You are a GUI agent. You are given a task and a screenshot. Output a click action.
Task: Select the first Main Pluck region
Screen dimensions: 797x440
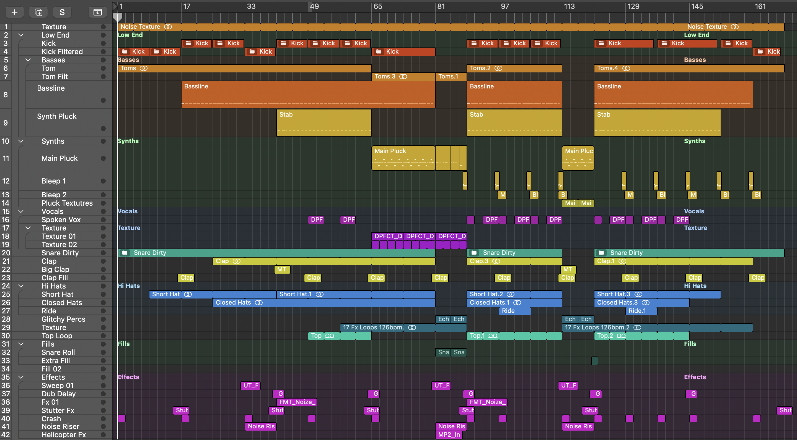(x=403, y=158)
